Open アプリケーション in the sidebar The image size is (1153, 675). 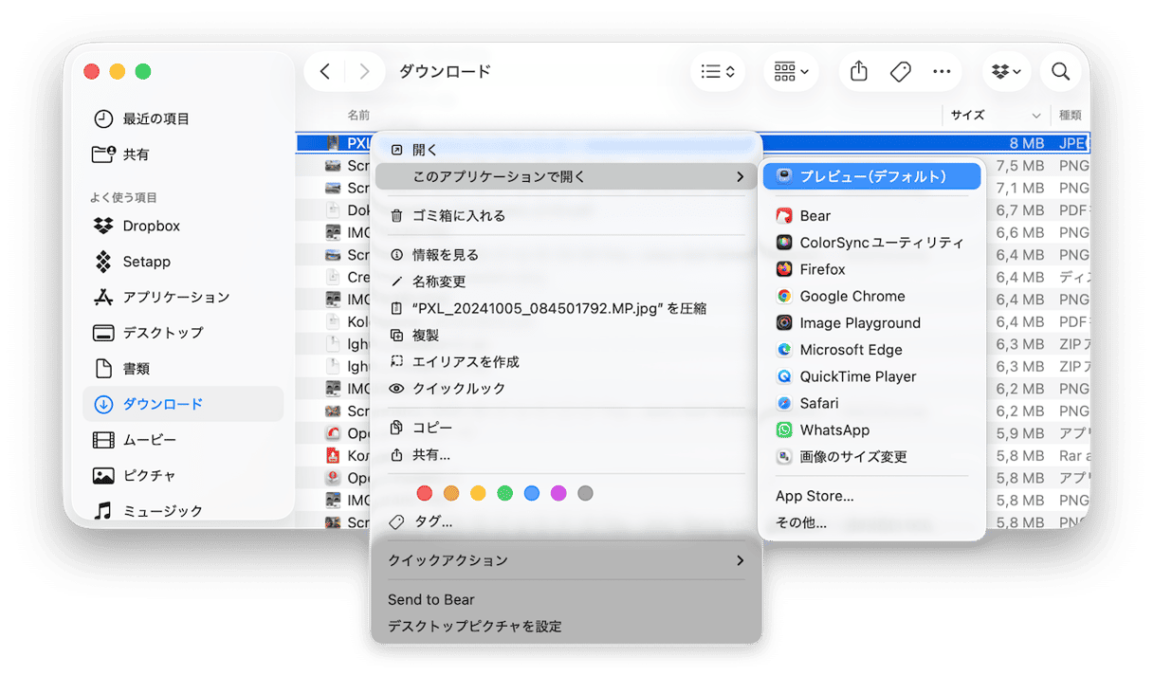tap(183, 297)
